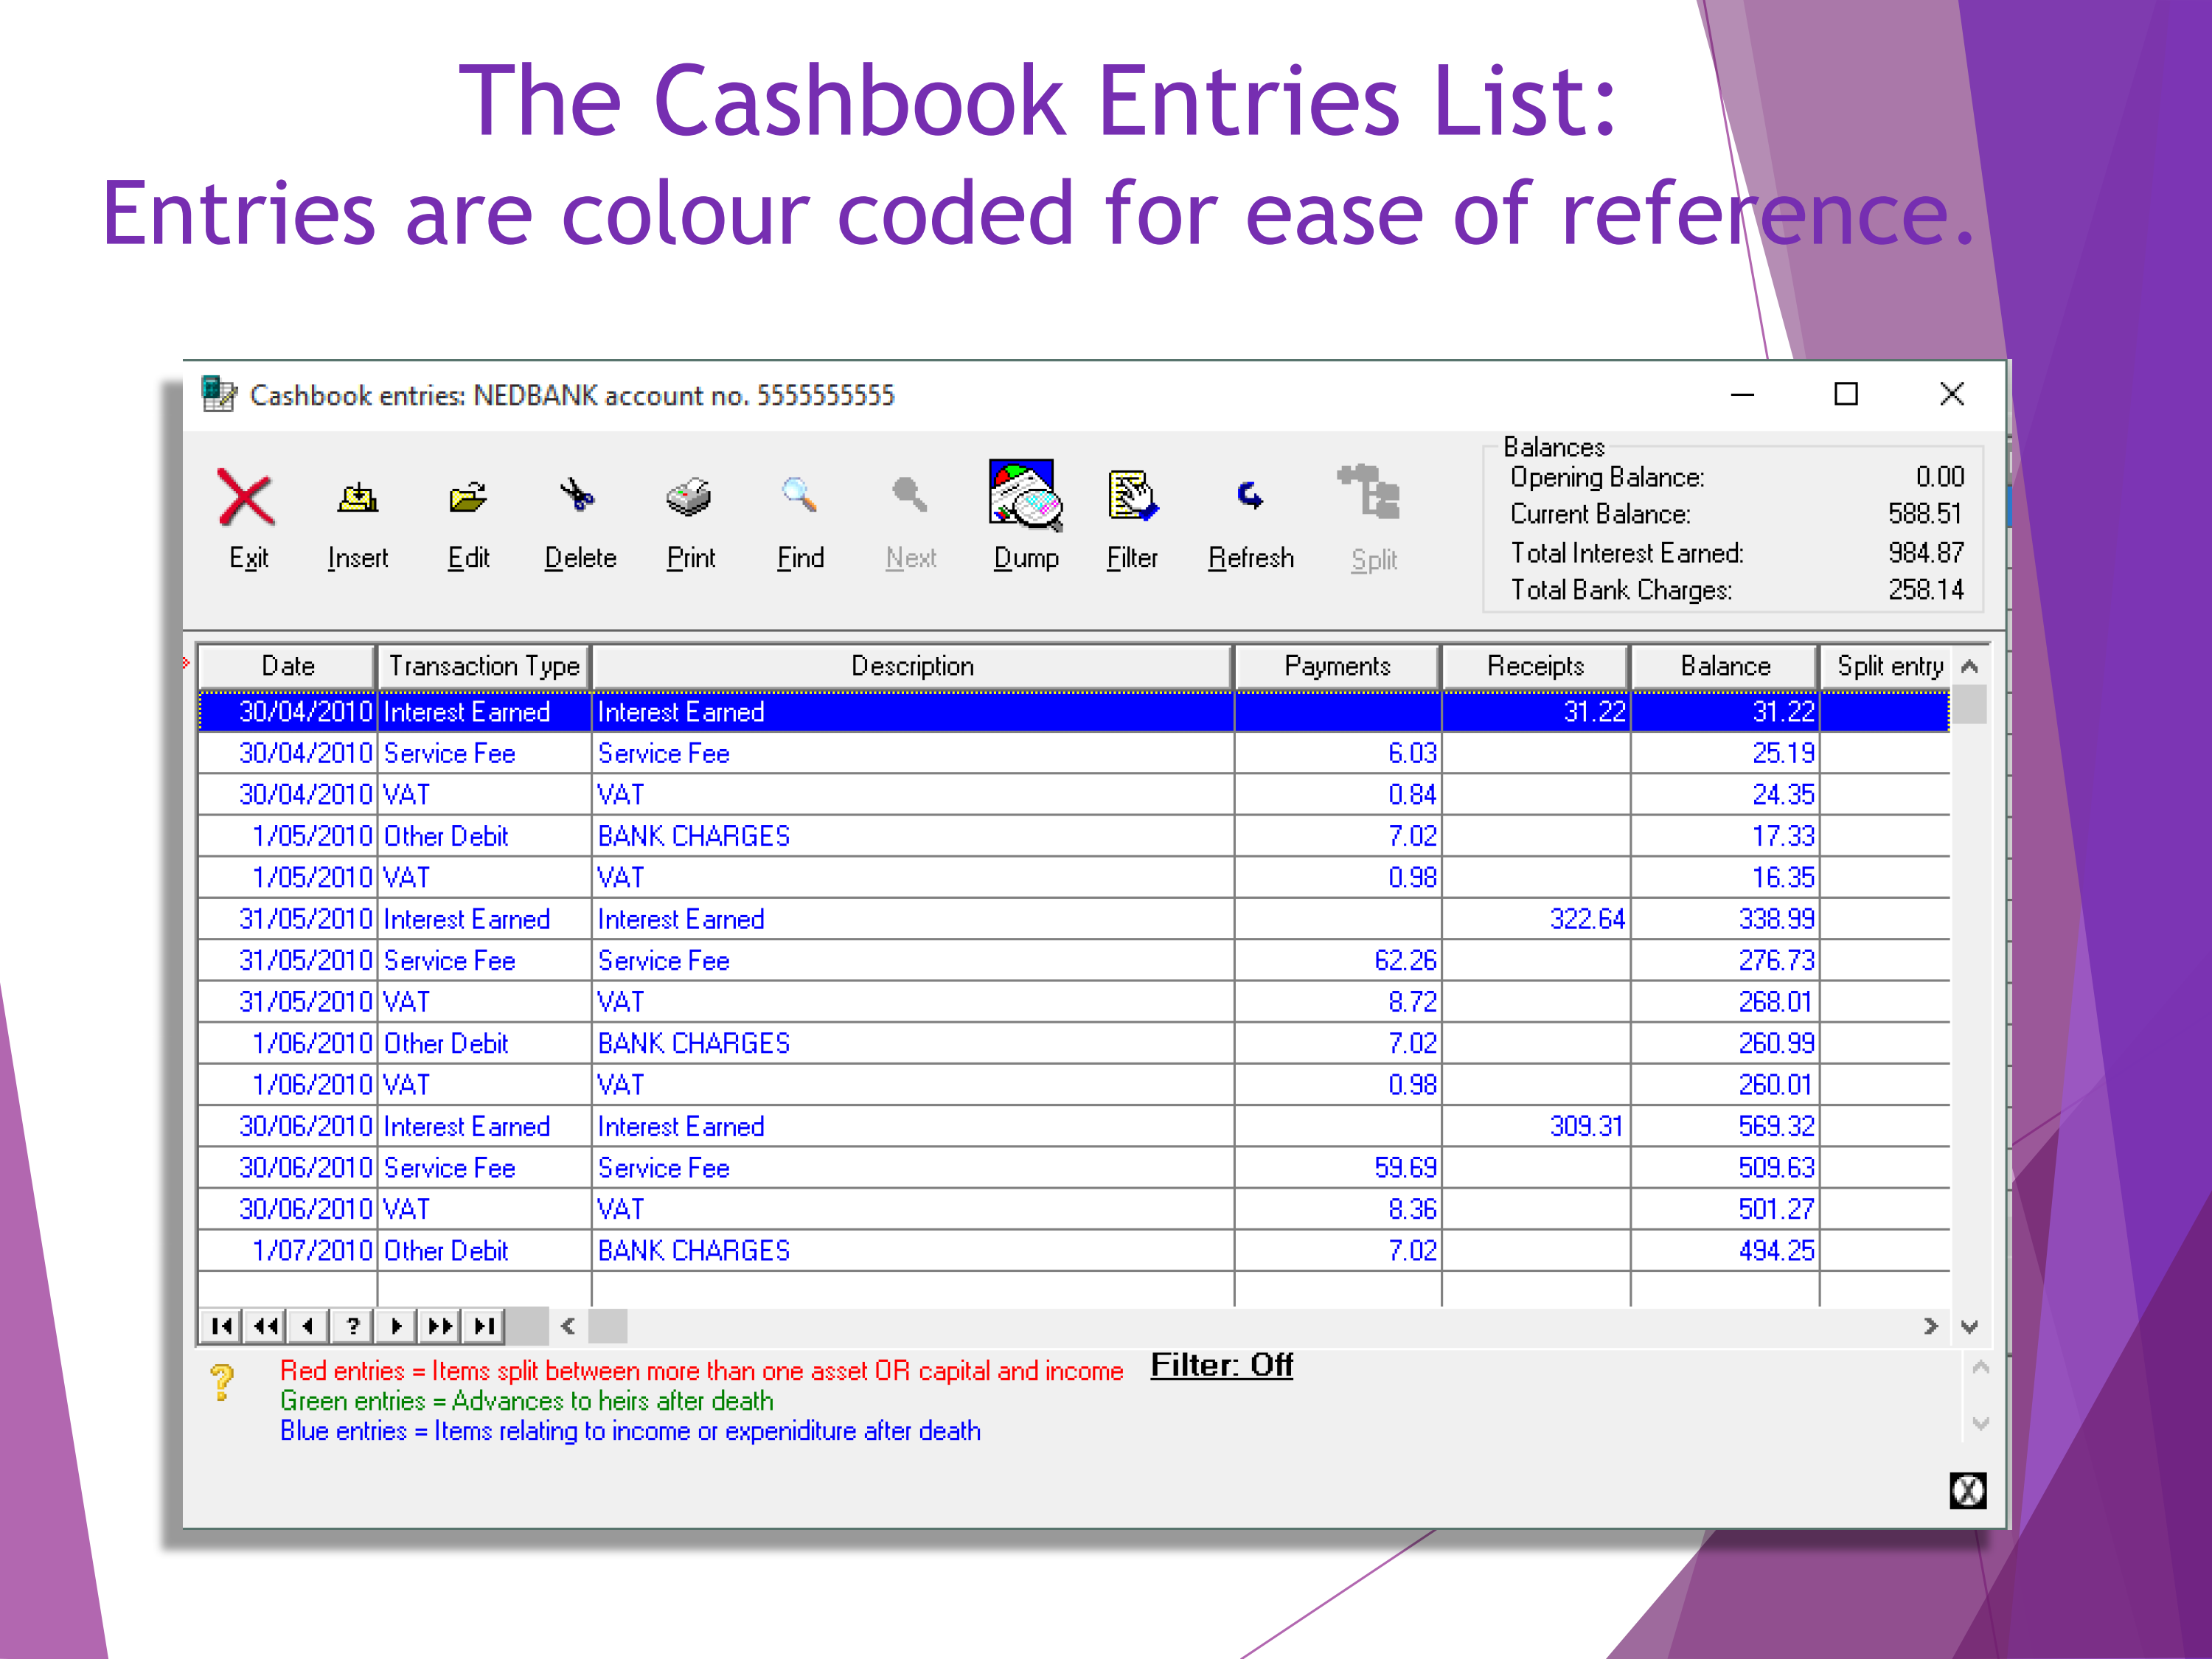Select the highlighted 30/04/2010 Interest Earned row
Viewport: 2212px width, 1659px height.
(1074, 712)
